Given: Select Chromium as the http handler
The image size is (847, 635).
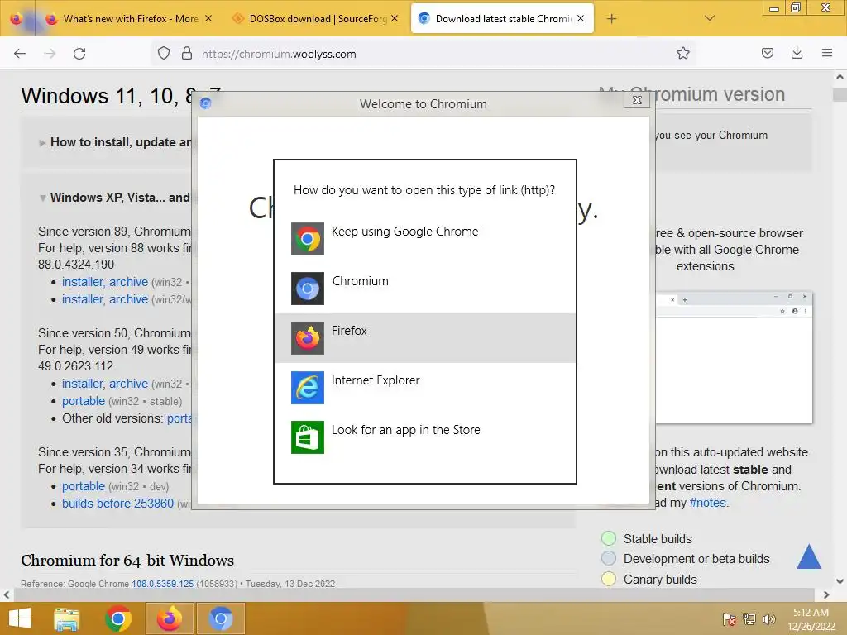Looking at the screenshot, I should (425, 289).
